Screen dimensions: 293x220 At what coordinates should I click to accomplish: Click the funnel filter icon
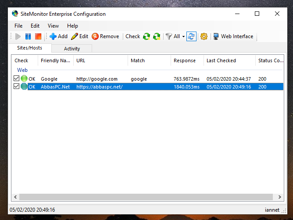click(168, 36)
